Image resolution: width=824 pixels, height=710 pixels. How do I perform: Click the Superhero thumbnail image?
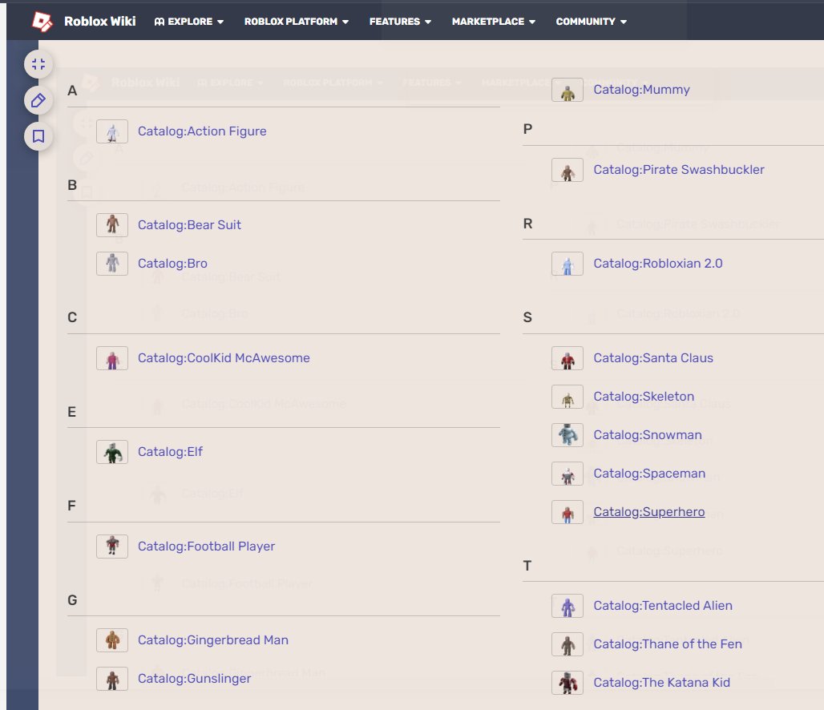click(x=568, y=512)
